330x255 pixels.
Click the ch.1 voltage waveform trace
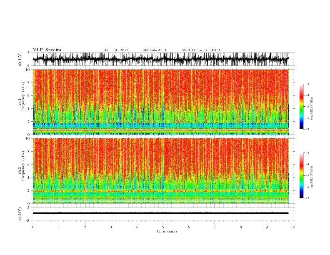(x=161, y=59)
